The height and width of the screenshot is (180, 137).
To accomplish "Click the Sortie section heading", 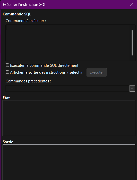I will click(8, 142).
